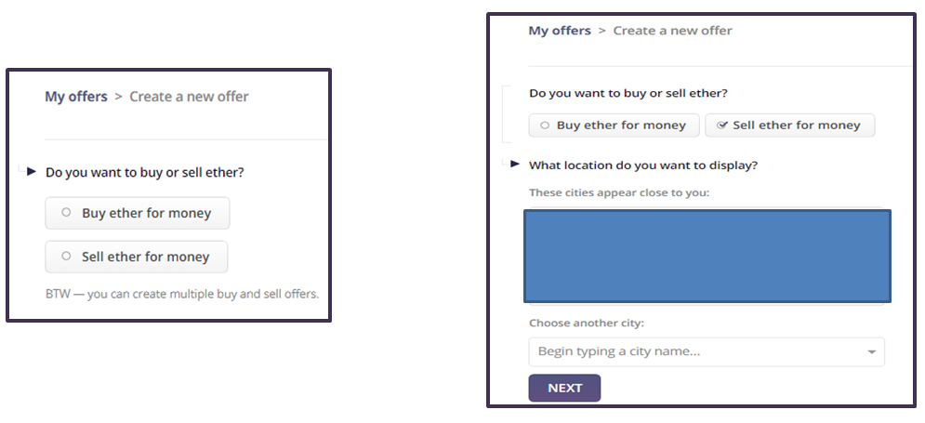Click the arrow marker beside the location question
Viewport: 925px width, 423px height.
(515, 165)
